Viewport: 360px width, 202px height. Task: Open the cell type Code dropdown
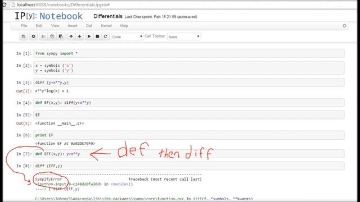[x=127, y=36]
